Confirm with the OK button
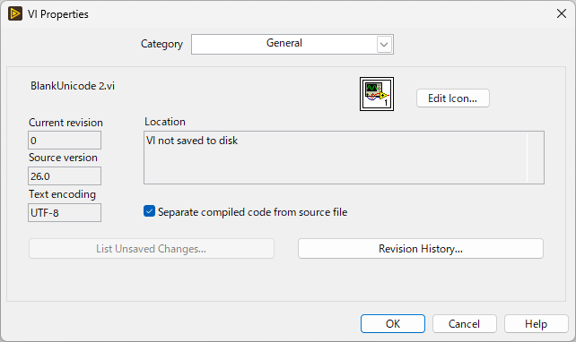The image size is (576, 342). point(393,324)
